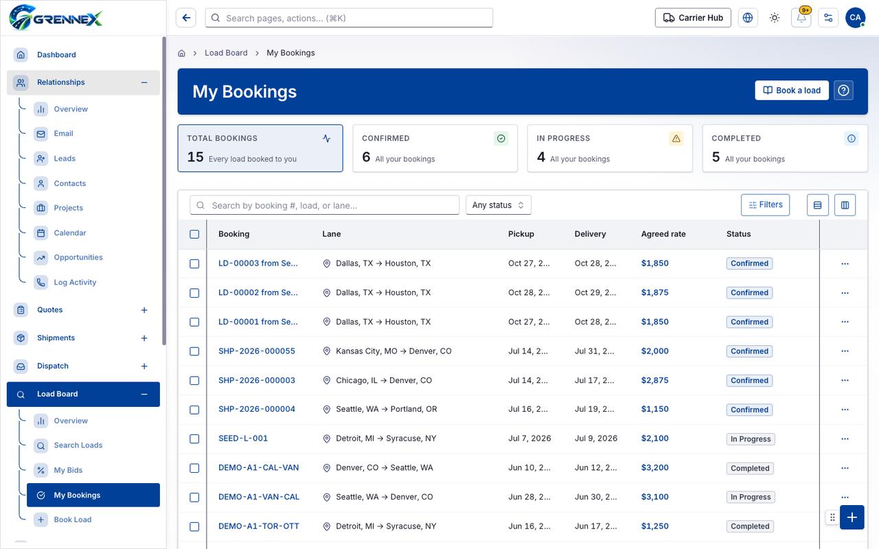The image size is (879, 549).
Task: Collapse the Relationships section
Action: (x=144, y=82)
